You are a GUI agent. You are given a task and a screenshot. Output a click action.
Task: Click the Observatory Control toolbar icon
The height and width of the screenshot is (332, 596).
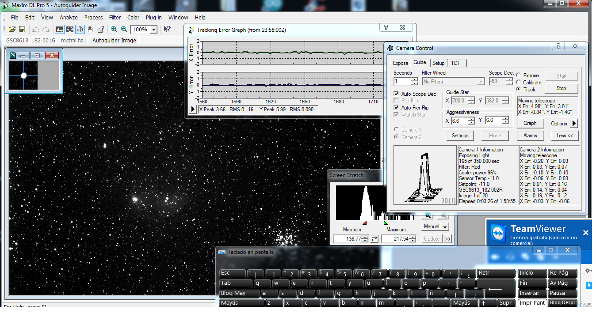coord(90,30)
